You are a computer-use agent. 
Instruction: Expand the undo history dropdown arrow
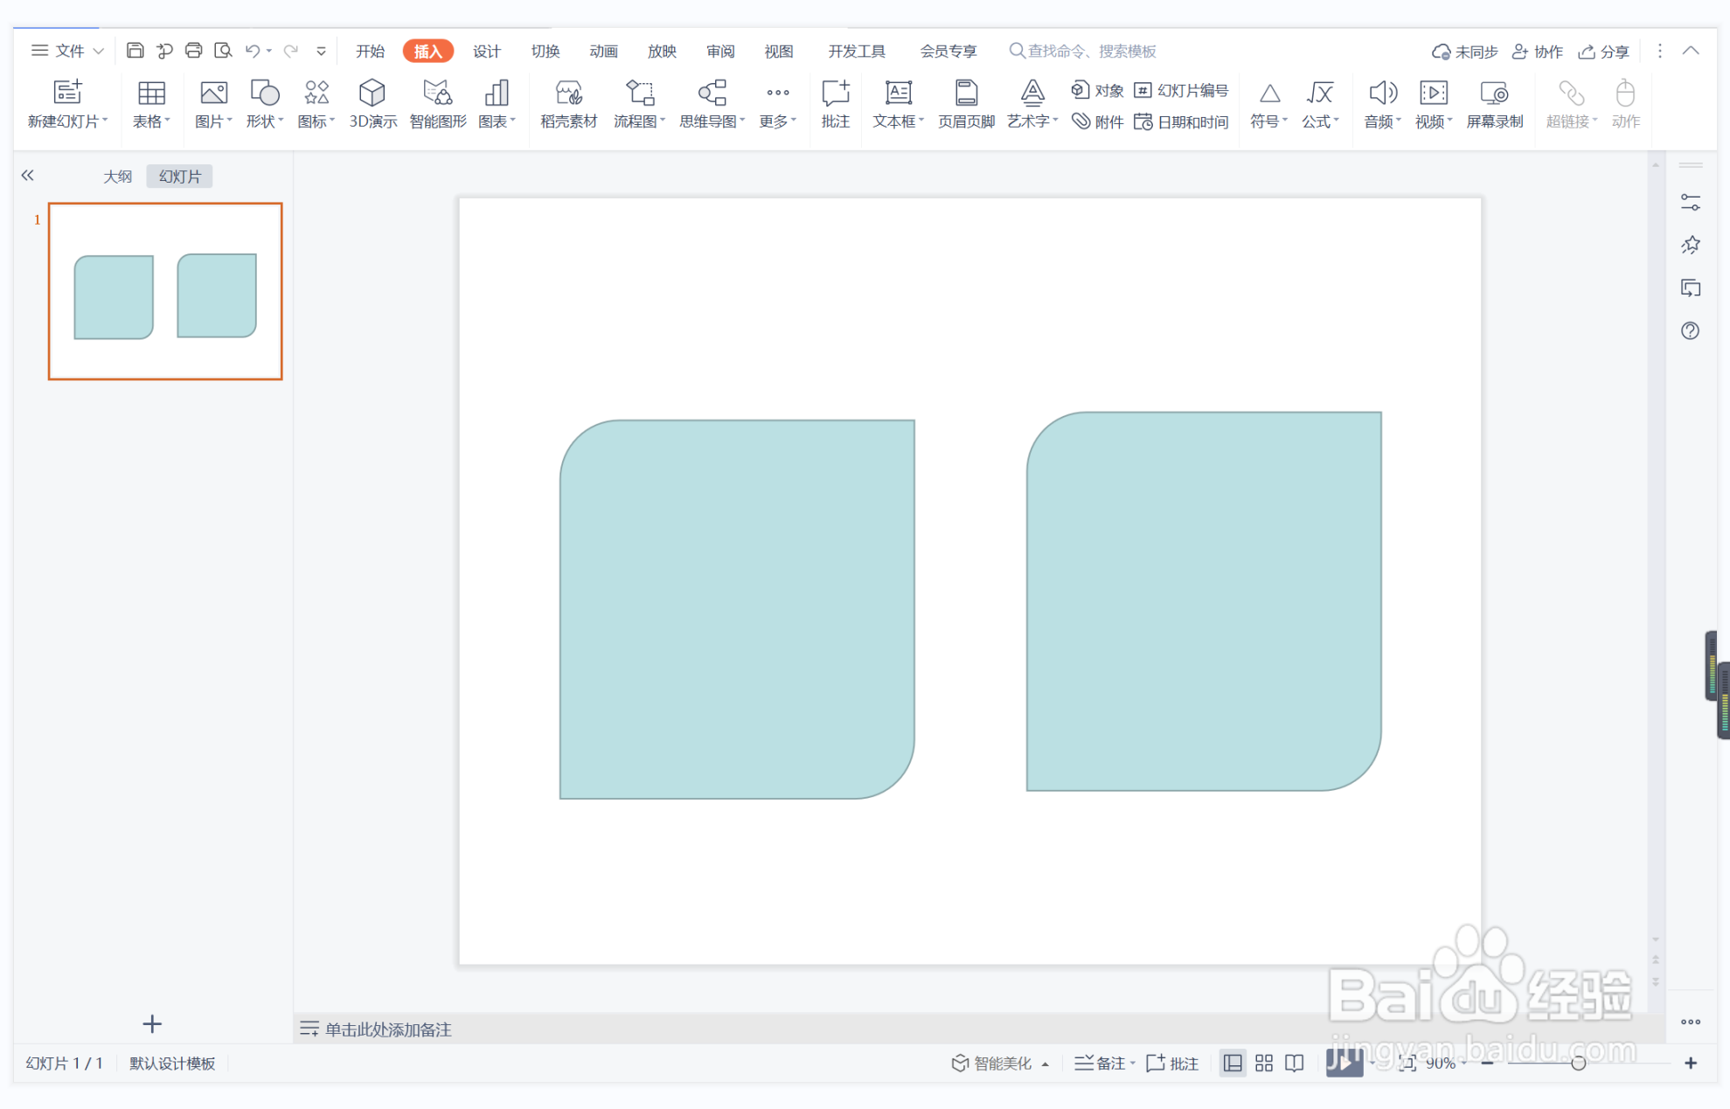[269, 51]
